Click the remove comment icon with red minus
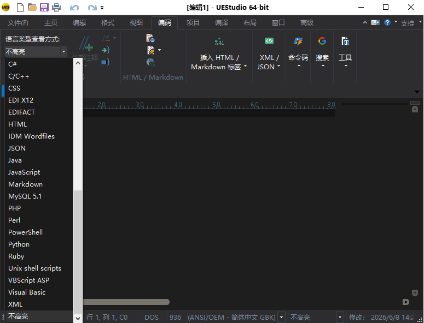Viewport: 424px width, 323px height. tap(106, 38)
